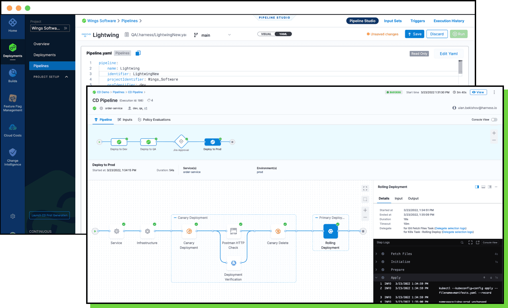Click the Save button
Image resolution: width=508 pixels, height=308 pixels.
point(414,34)
